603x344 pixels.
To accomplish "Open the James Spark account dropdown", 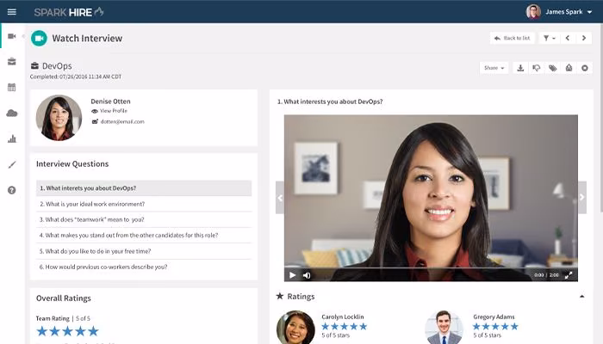I will 589,12.
